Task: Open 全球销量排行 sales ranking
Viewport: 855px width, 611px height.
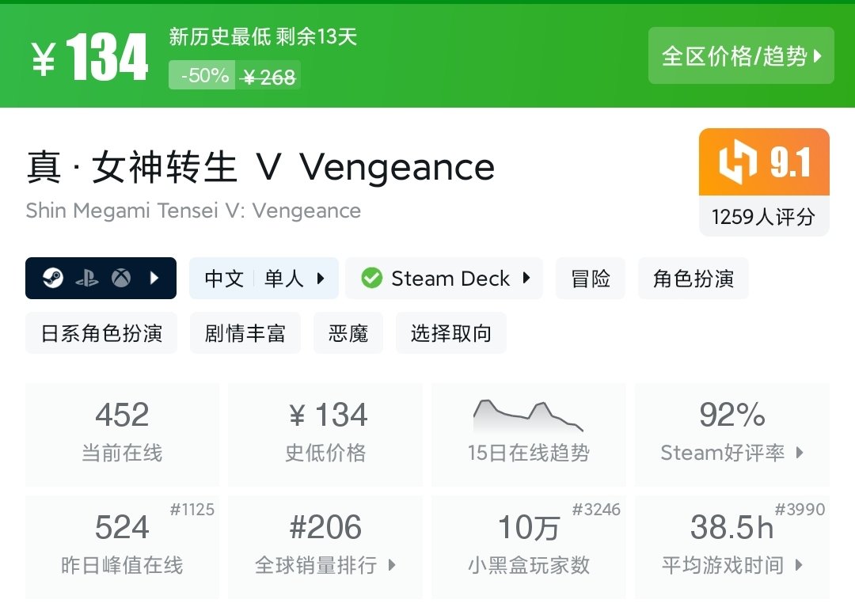Action: [x=325, y=547]
